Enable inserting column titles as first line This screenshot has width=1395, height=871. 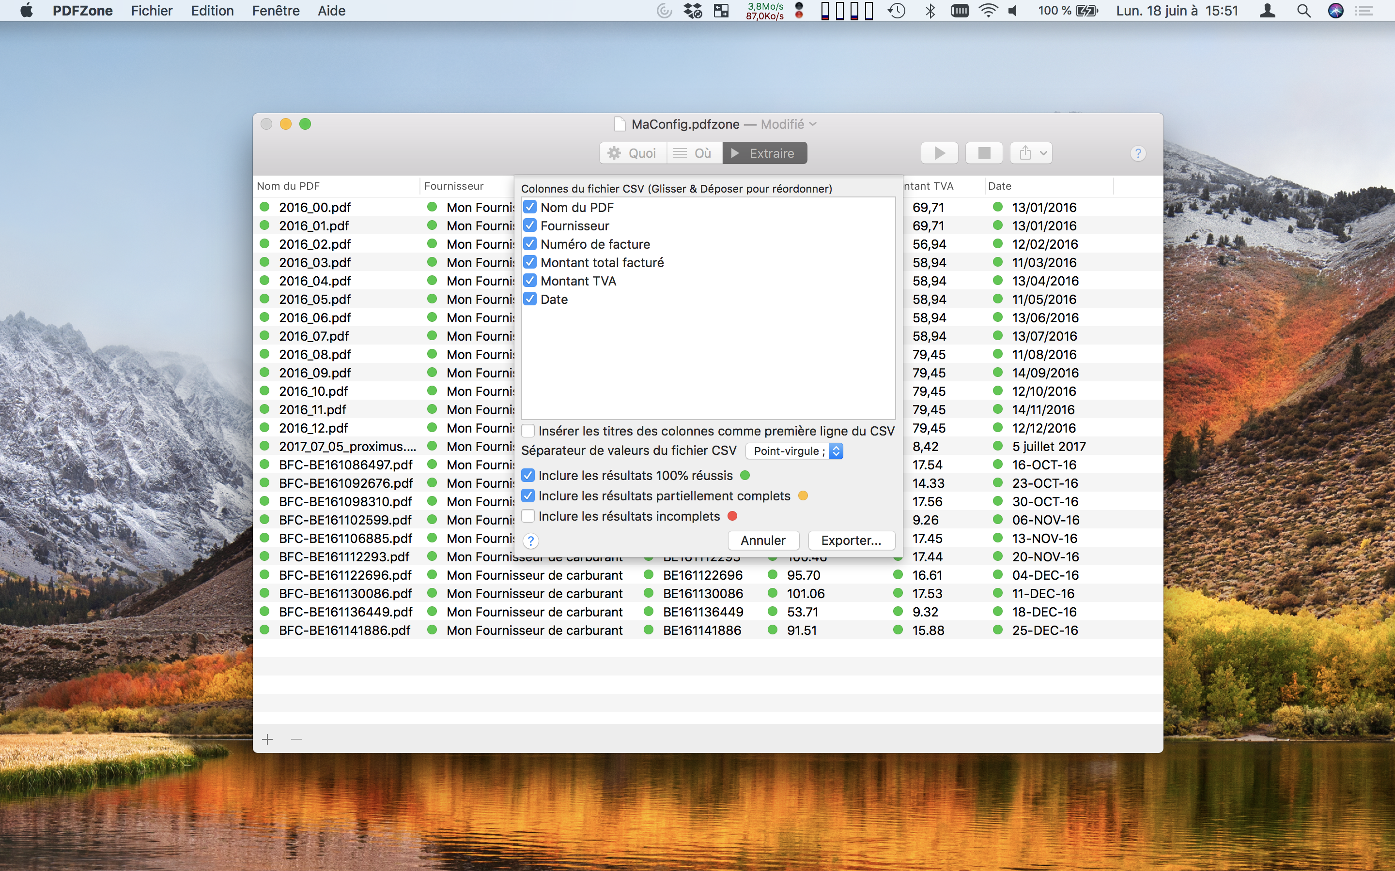[528, 431]
